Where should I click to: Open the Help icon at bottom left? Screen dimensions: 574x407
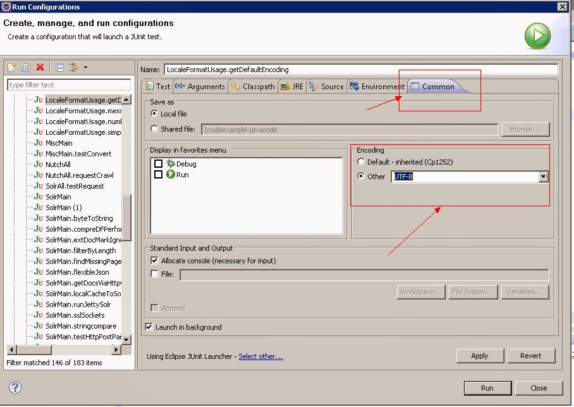tap(14, 388)
